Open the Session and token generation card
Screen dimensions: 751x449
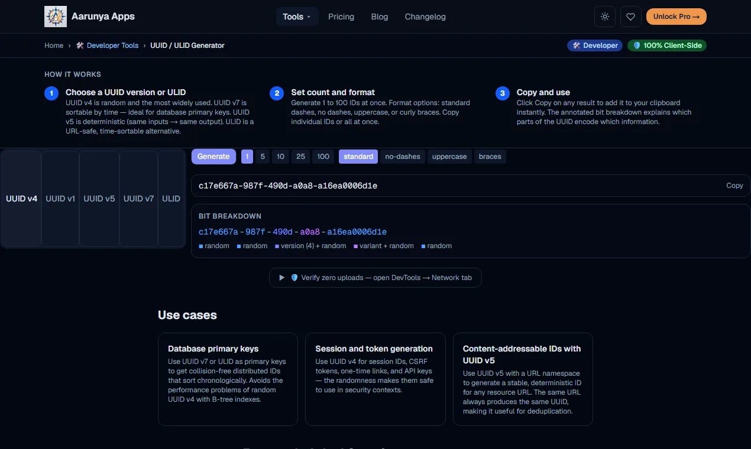(x=375, y=379)
